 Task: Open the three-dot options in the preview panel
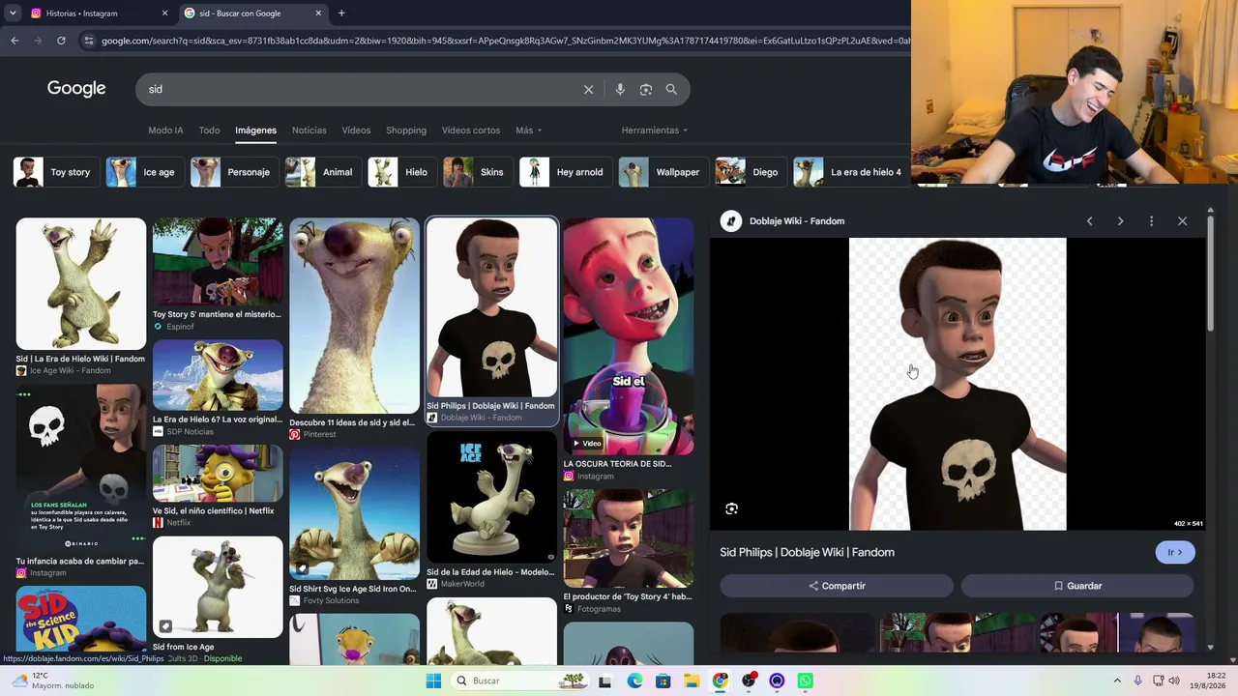[x=1151, y=221]
